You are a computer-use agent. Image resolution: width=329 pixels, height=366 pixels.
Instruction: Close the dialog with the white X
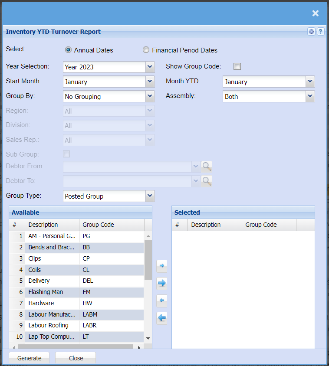pos(316,13)
